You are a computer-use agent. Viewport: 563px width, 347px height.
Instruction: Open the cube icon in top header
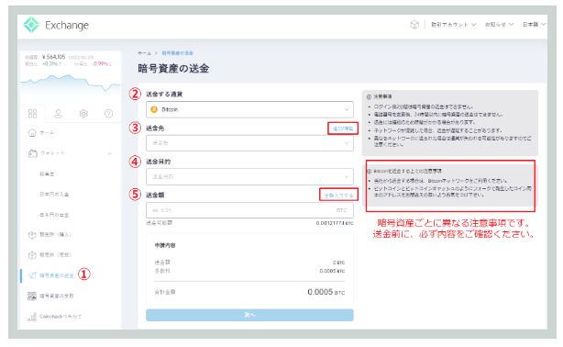[x=414, y=25]
